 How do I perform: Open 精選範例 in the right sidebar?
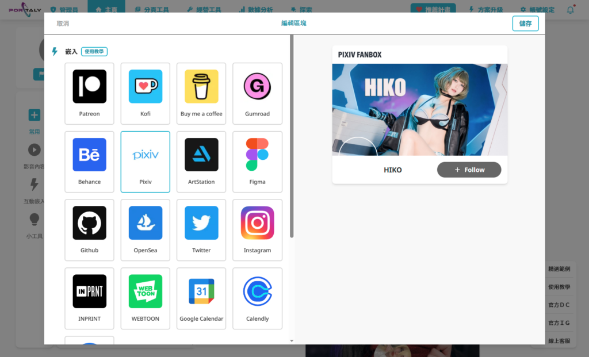(559, 269)
